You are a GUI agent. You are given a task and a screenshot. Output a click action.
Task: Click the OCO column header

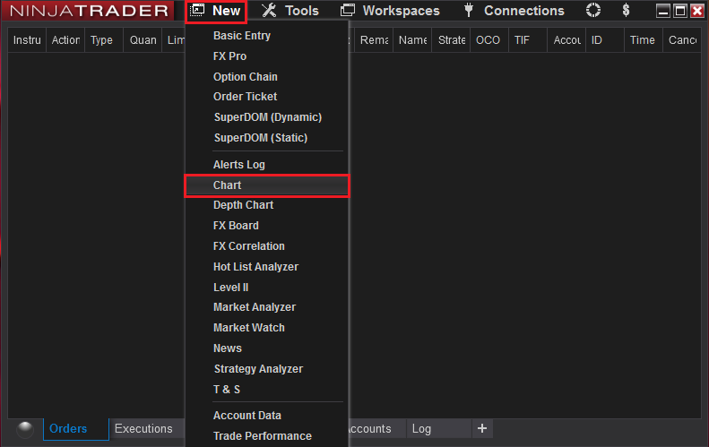[x=489, y=40]
